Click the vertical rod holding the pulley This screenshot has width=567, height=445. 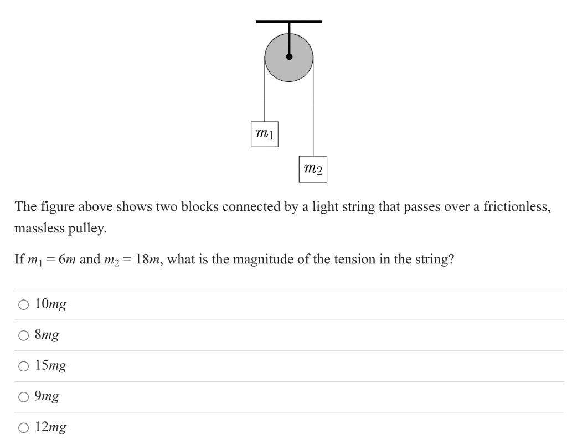(x=289, y=38)
